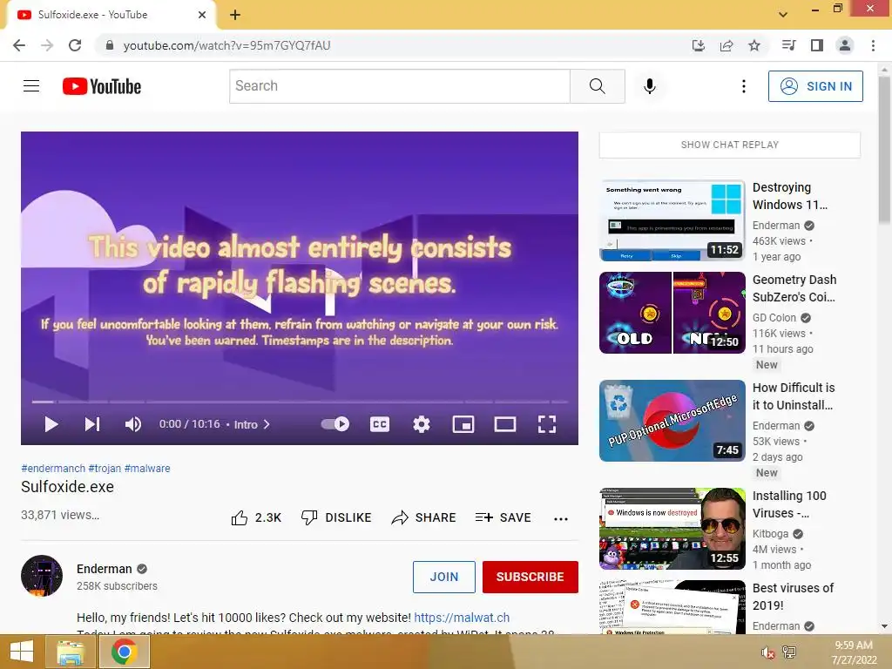Open the network tray icon
The width and height of the screenshot is (892, 669).
[789, 652]
